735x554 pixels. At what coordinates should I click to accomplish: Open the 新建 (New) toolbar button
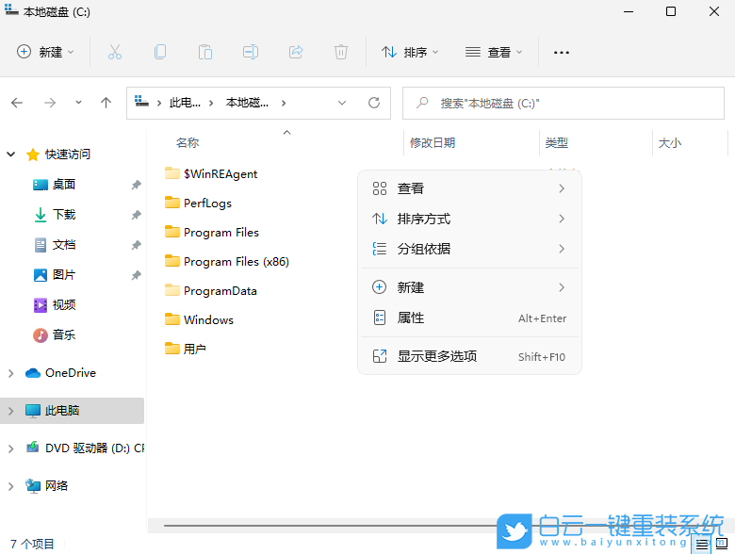[x=45, y=52]
